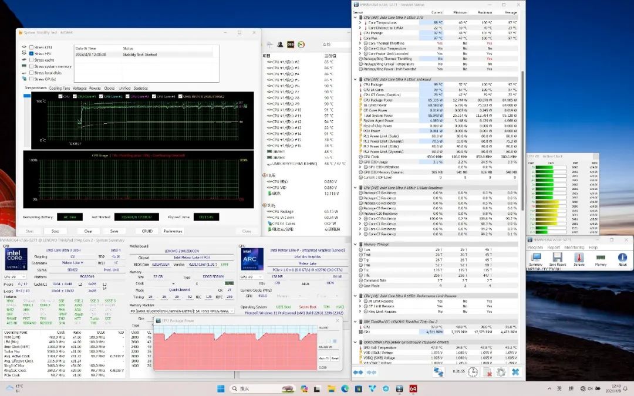Uncheck the Stress FPU checkbox
634x396 pixels.
(31, 53)
